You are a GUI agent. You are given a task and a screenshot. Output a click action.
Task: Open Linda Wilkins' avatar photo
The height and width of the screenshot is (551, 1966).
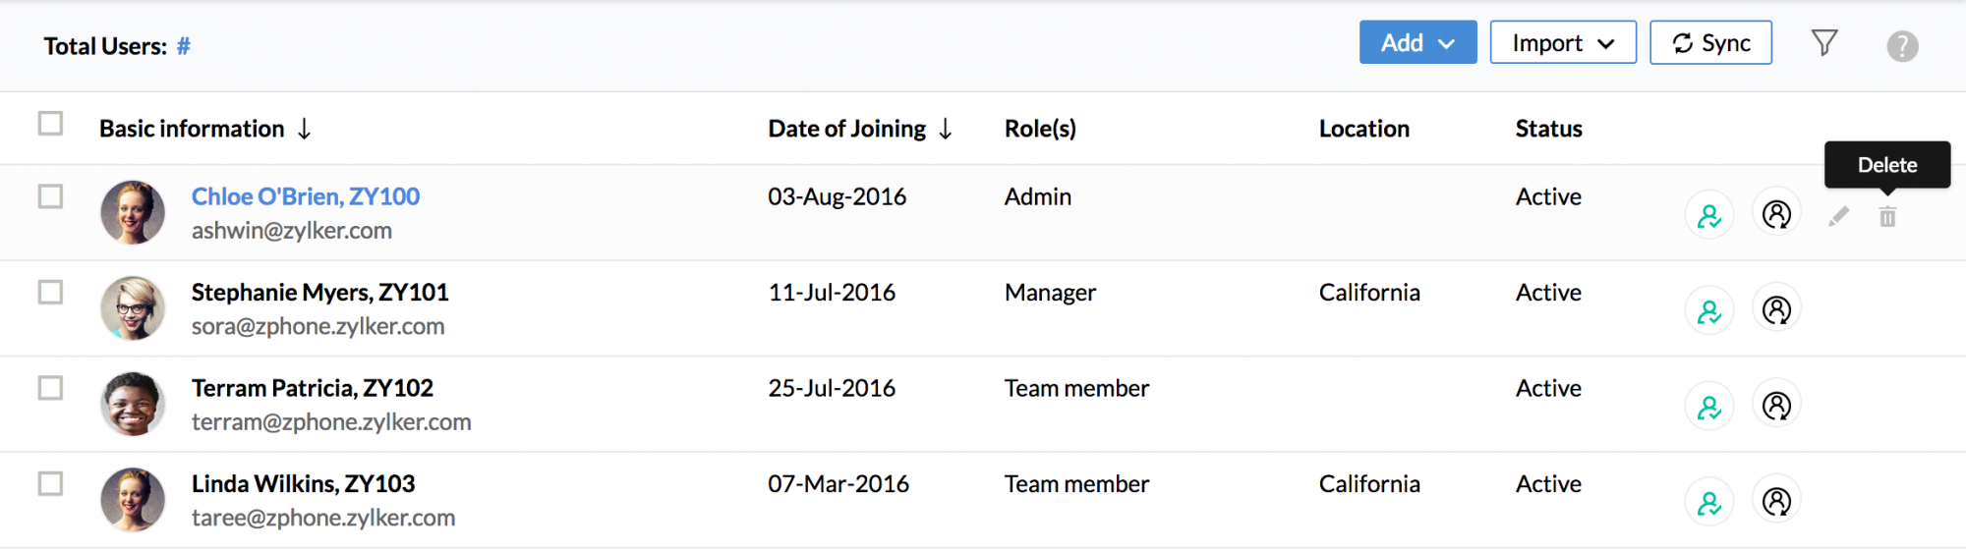tap(133, 499)
